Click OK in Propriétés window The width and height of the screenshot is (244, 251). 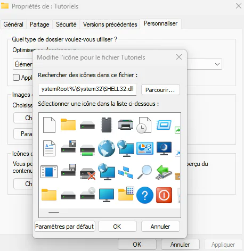(137, 245)
